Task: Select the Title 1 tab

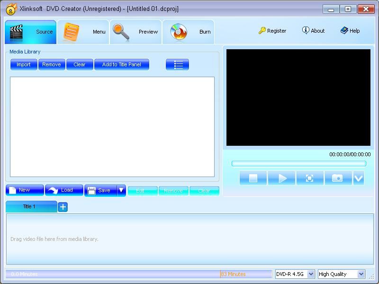Action: point(31,207)
